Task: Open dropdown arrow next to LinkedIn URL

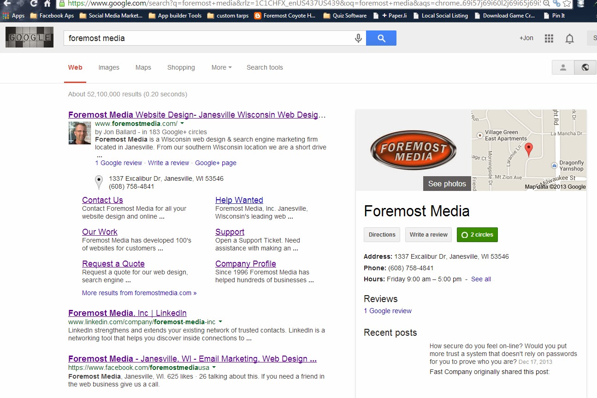Action: (220, 322)
